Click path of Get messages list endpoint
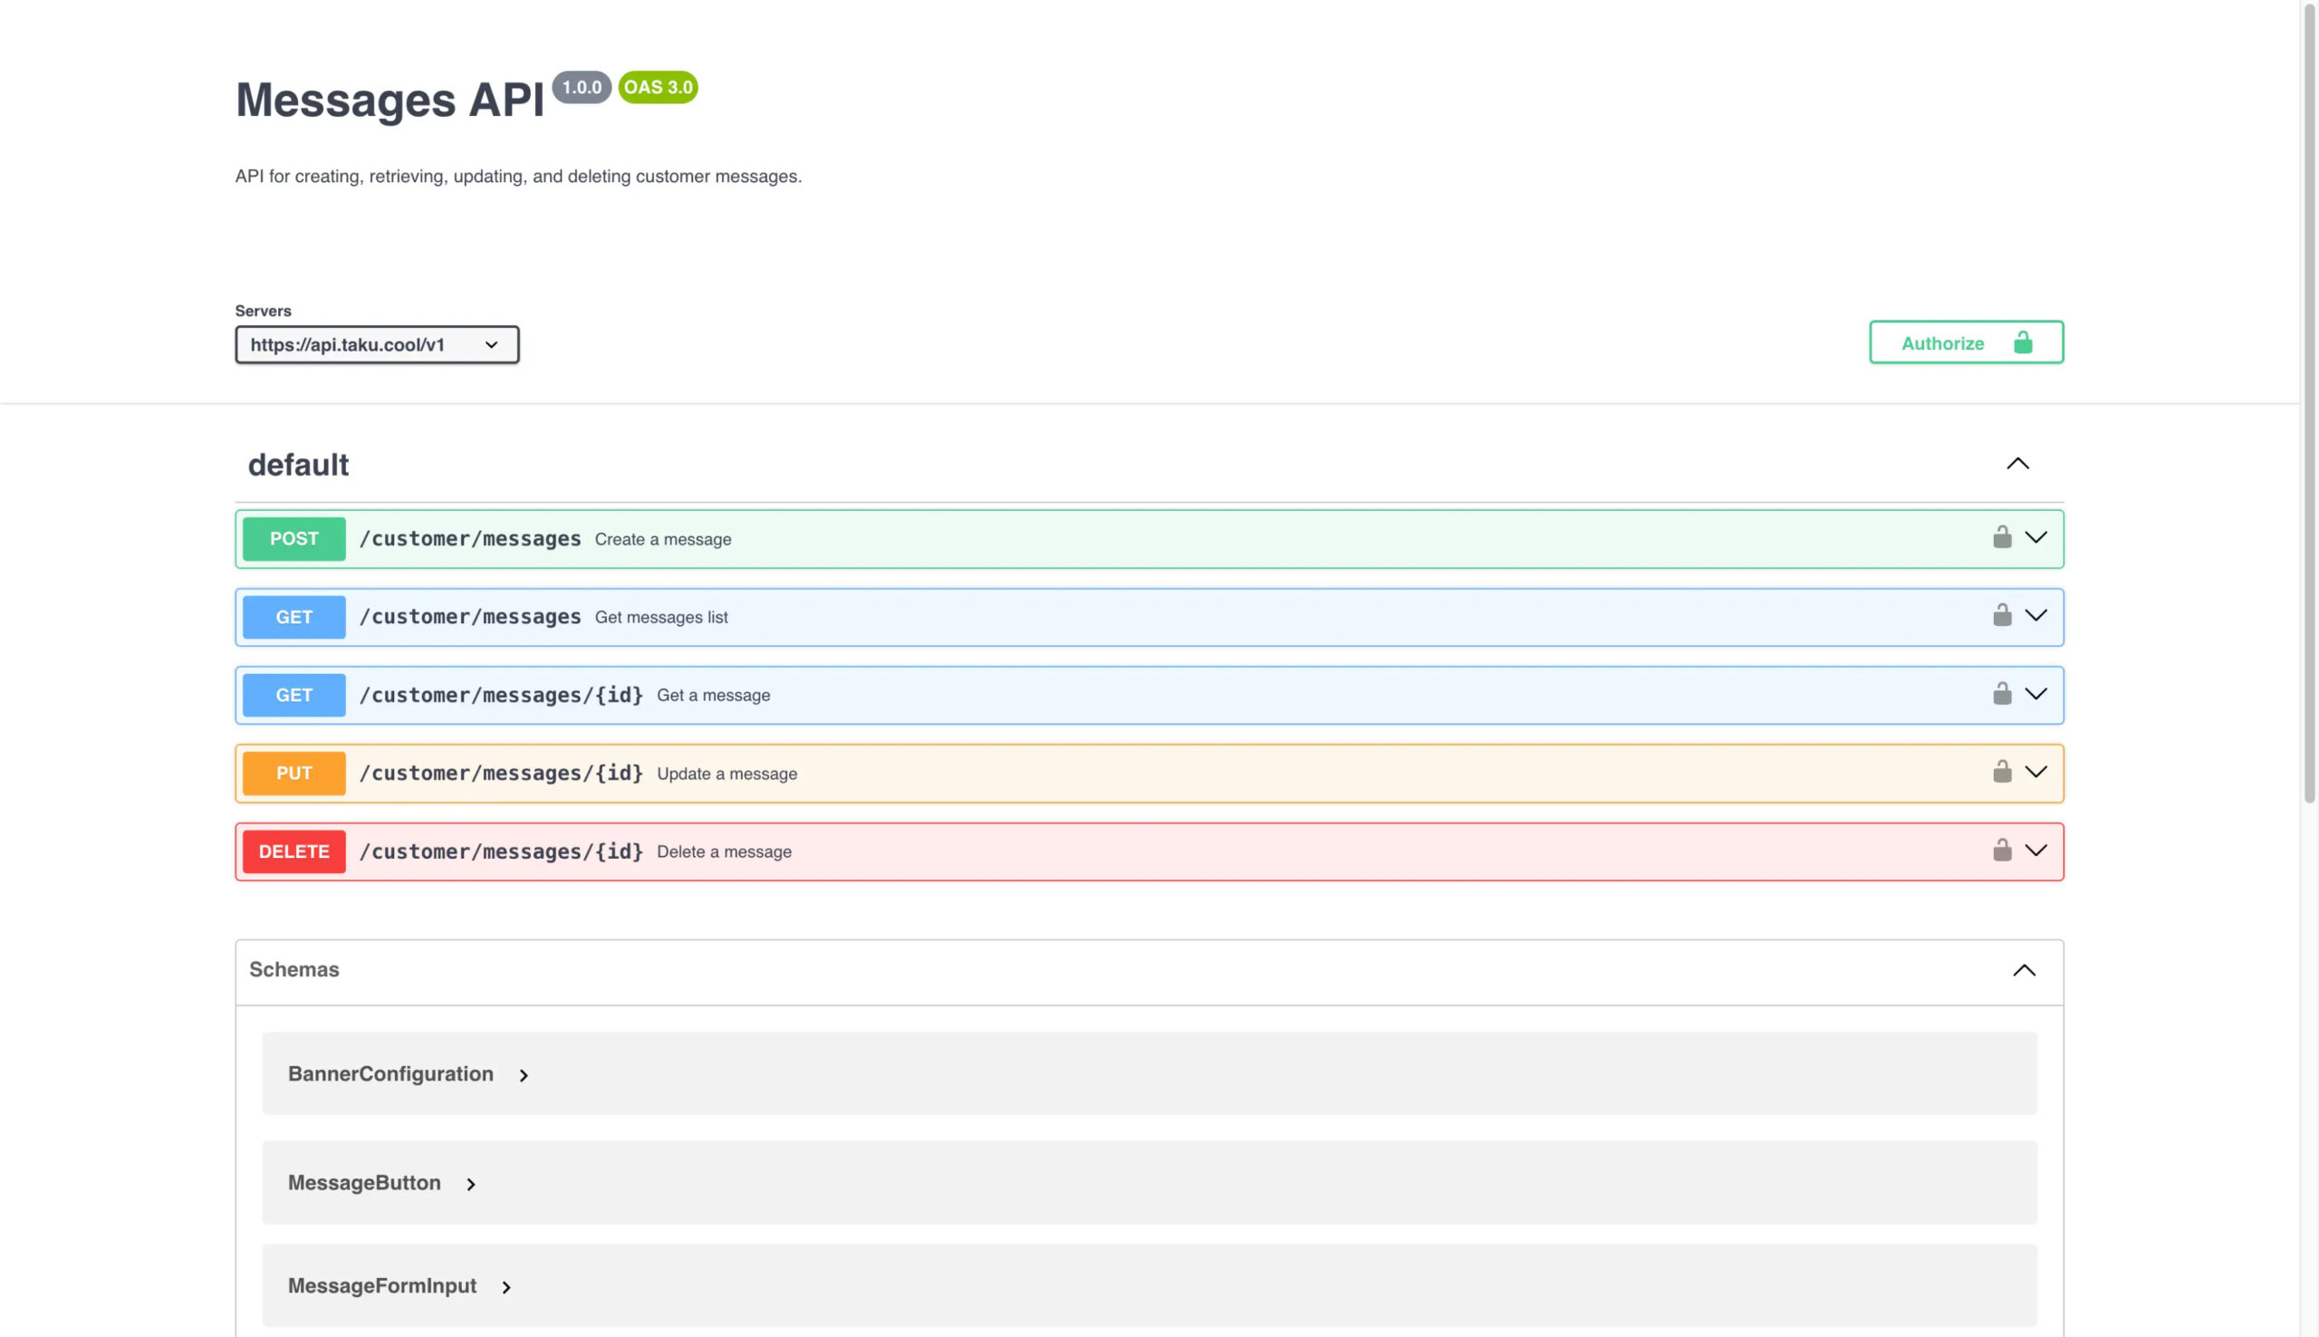The height and width of the screenshot is (1337, 2319). click(x=470, y=617)
